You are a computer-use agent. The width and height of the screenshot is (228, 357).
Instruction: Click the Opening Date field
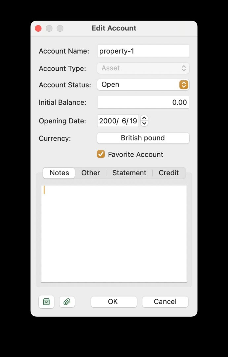point(118,121)
